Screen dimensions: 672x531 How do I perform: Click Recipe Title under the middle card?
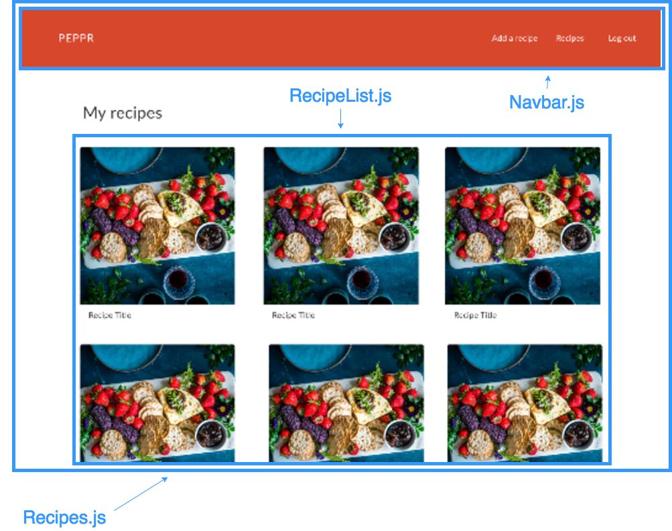pyautogui.click(x=293, y=315)
